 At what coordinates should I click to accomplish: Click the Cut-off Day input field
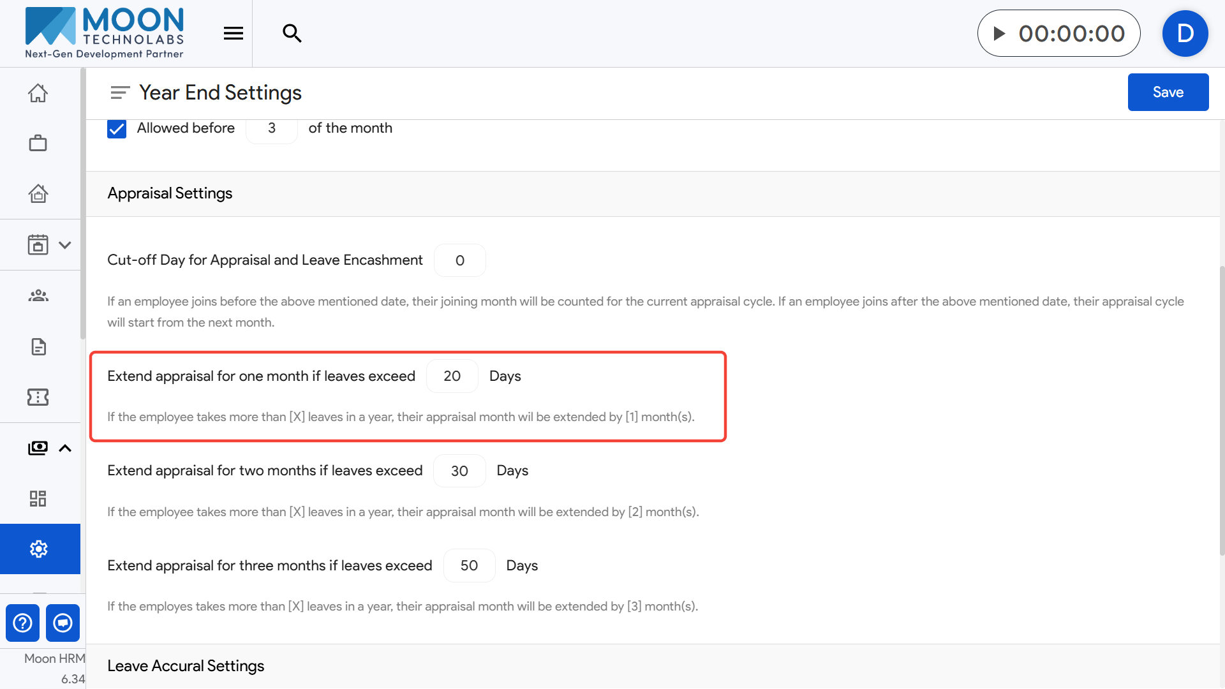coord(459,260)
